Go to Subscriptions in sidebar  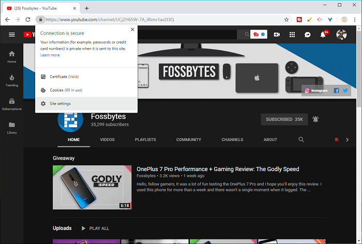click(12, 104)
